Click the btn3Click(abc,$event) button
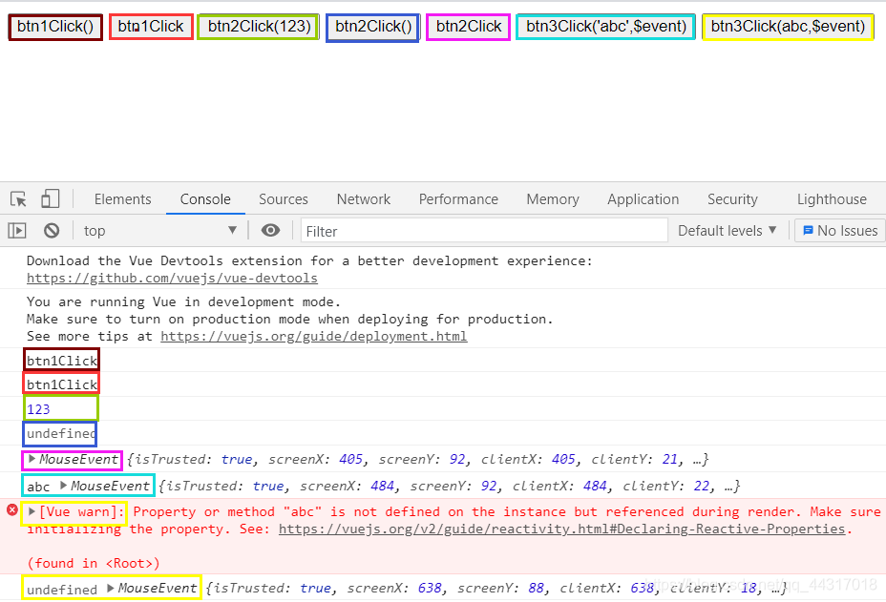The image size is (886, 602). coord(788,27)
